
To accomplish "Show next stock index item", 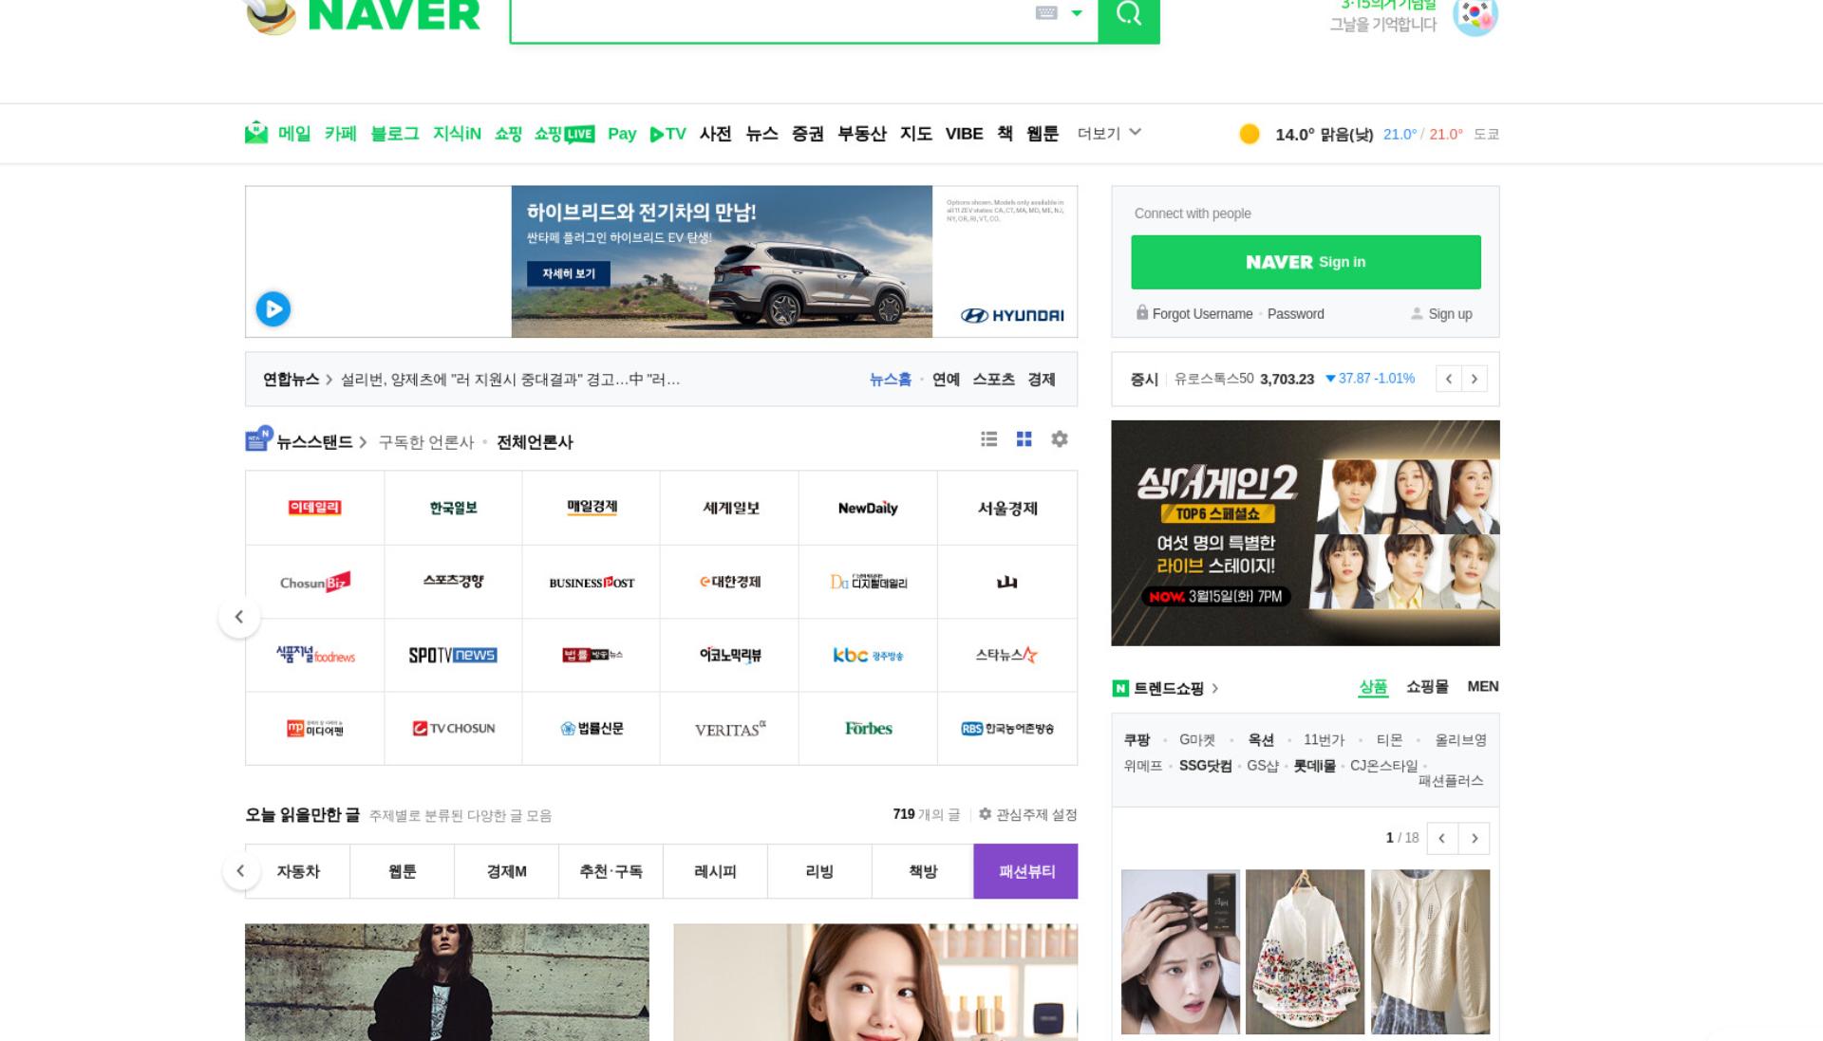I will coord(1475,379).
